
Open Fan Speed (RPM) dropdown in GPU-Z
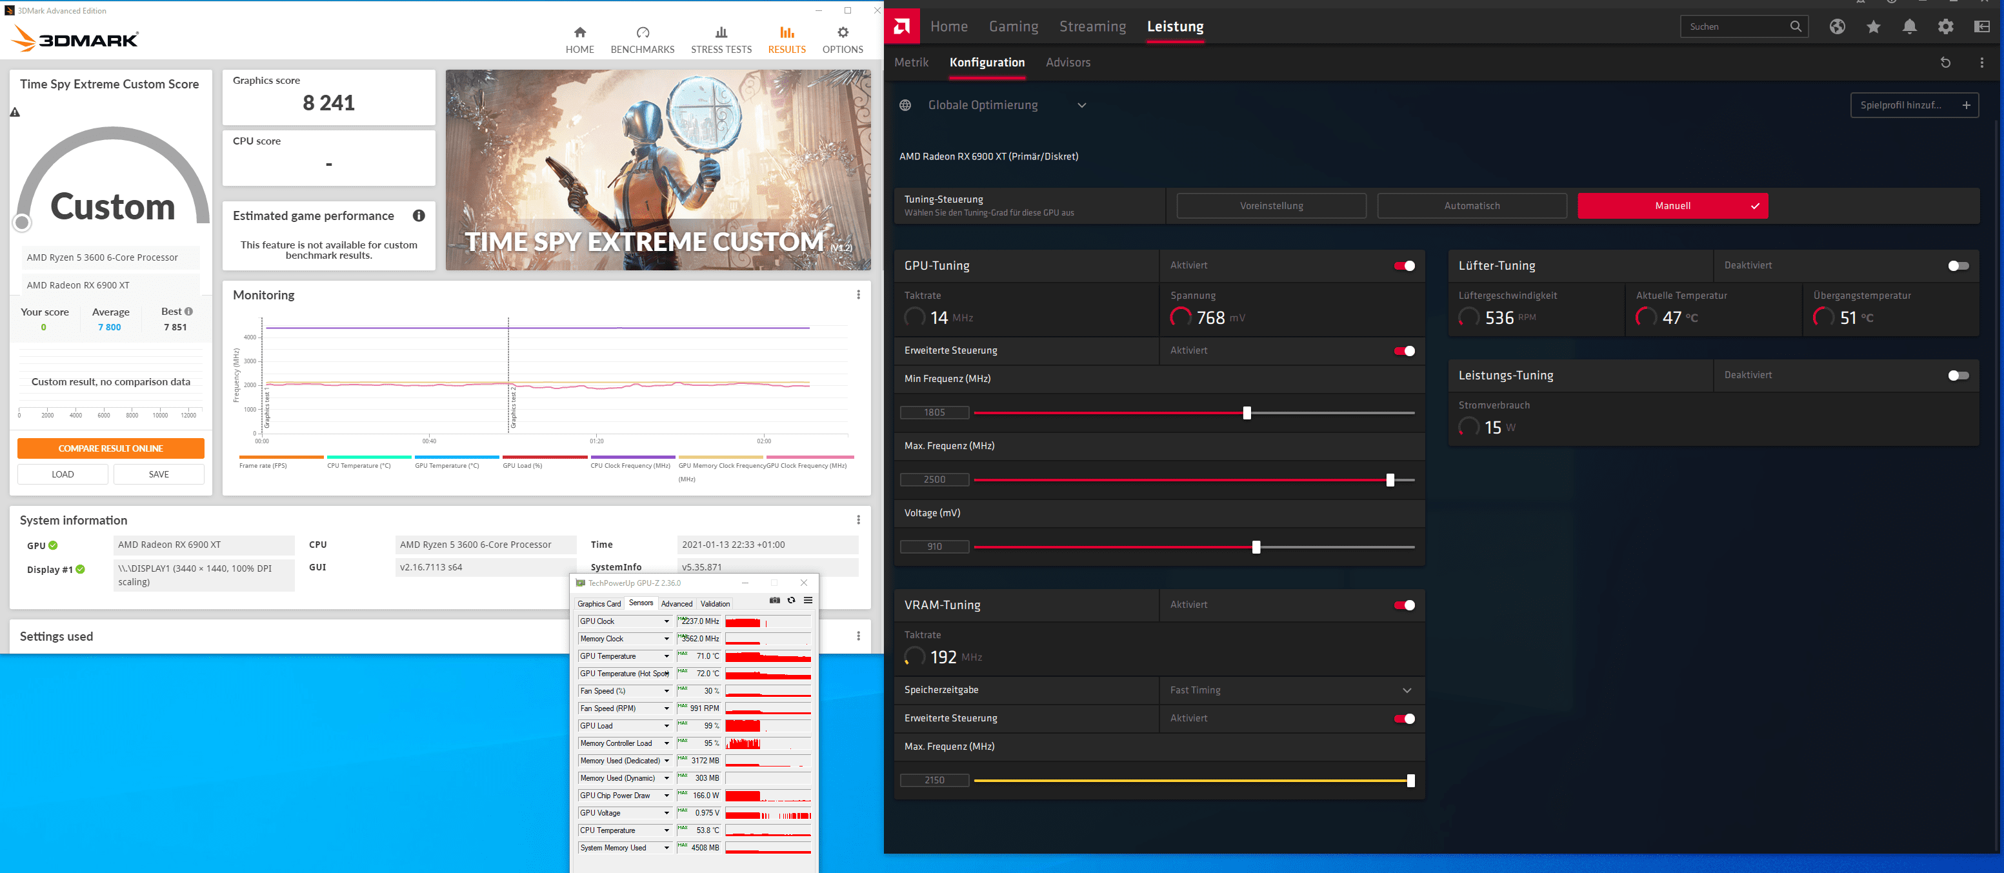[x=666, y=709]
